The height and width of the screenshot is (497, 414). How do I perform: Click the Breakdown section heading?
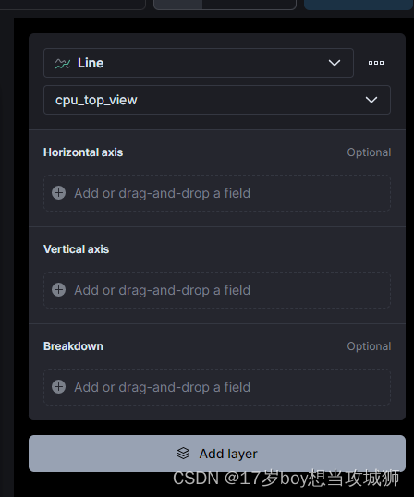[73, 346]
